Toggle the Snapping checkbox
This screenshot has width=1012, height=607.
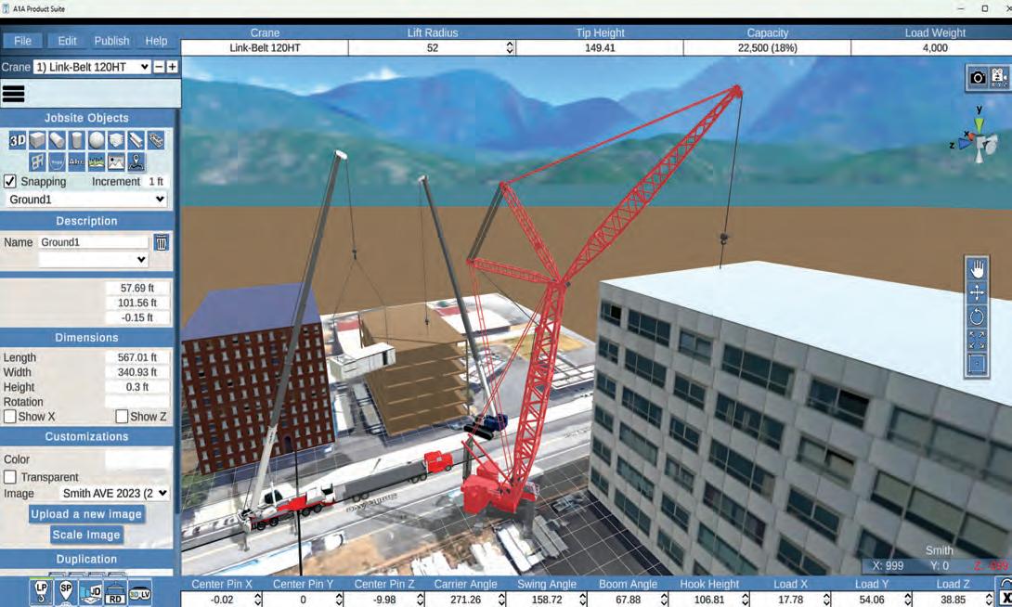(10, 181)
